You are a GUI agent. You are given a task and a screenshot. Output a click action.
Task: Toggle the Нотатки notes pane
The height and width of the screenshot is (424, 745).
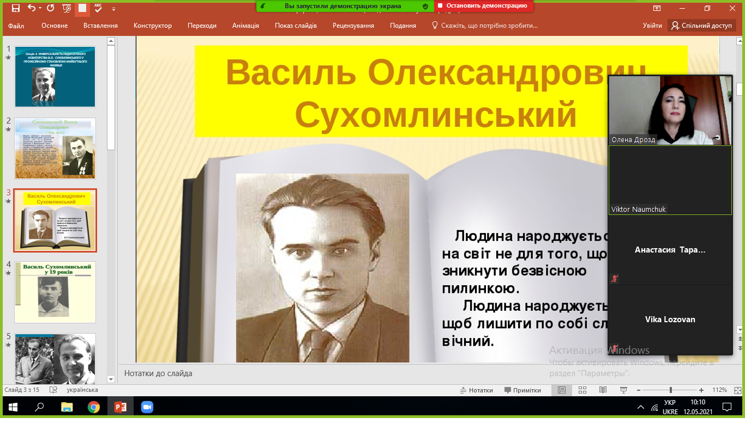pos(476,390)
